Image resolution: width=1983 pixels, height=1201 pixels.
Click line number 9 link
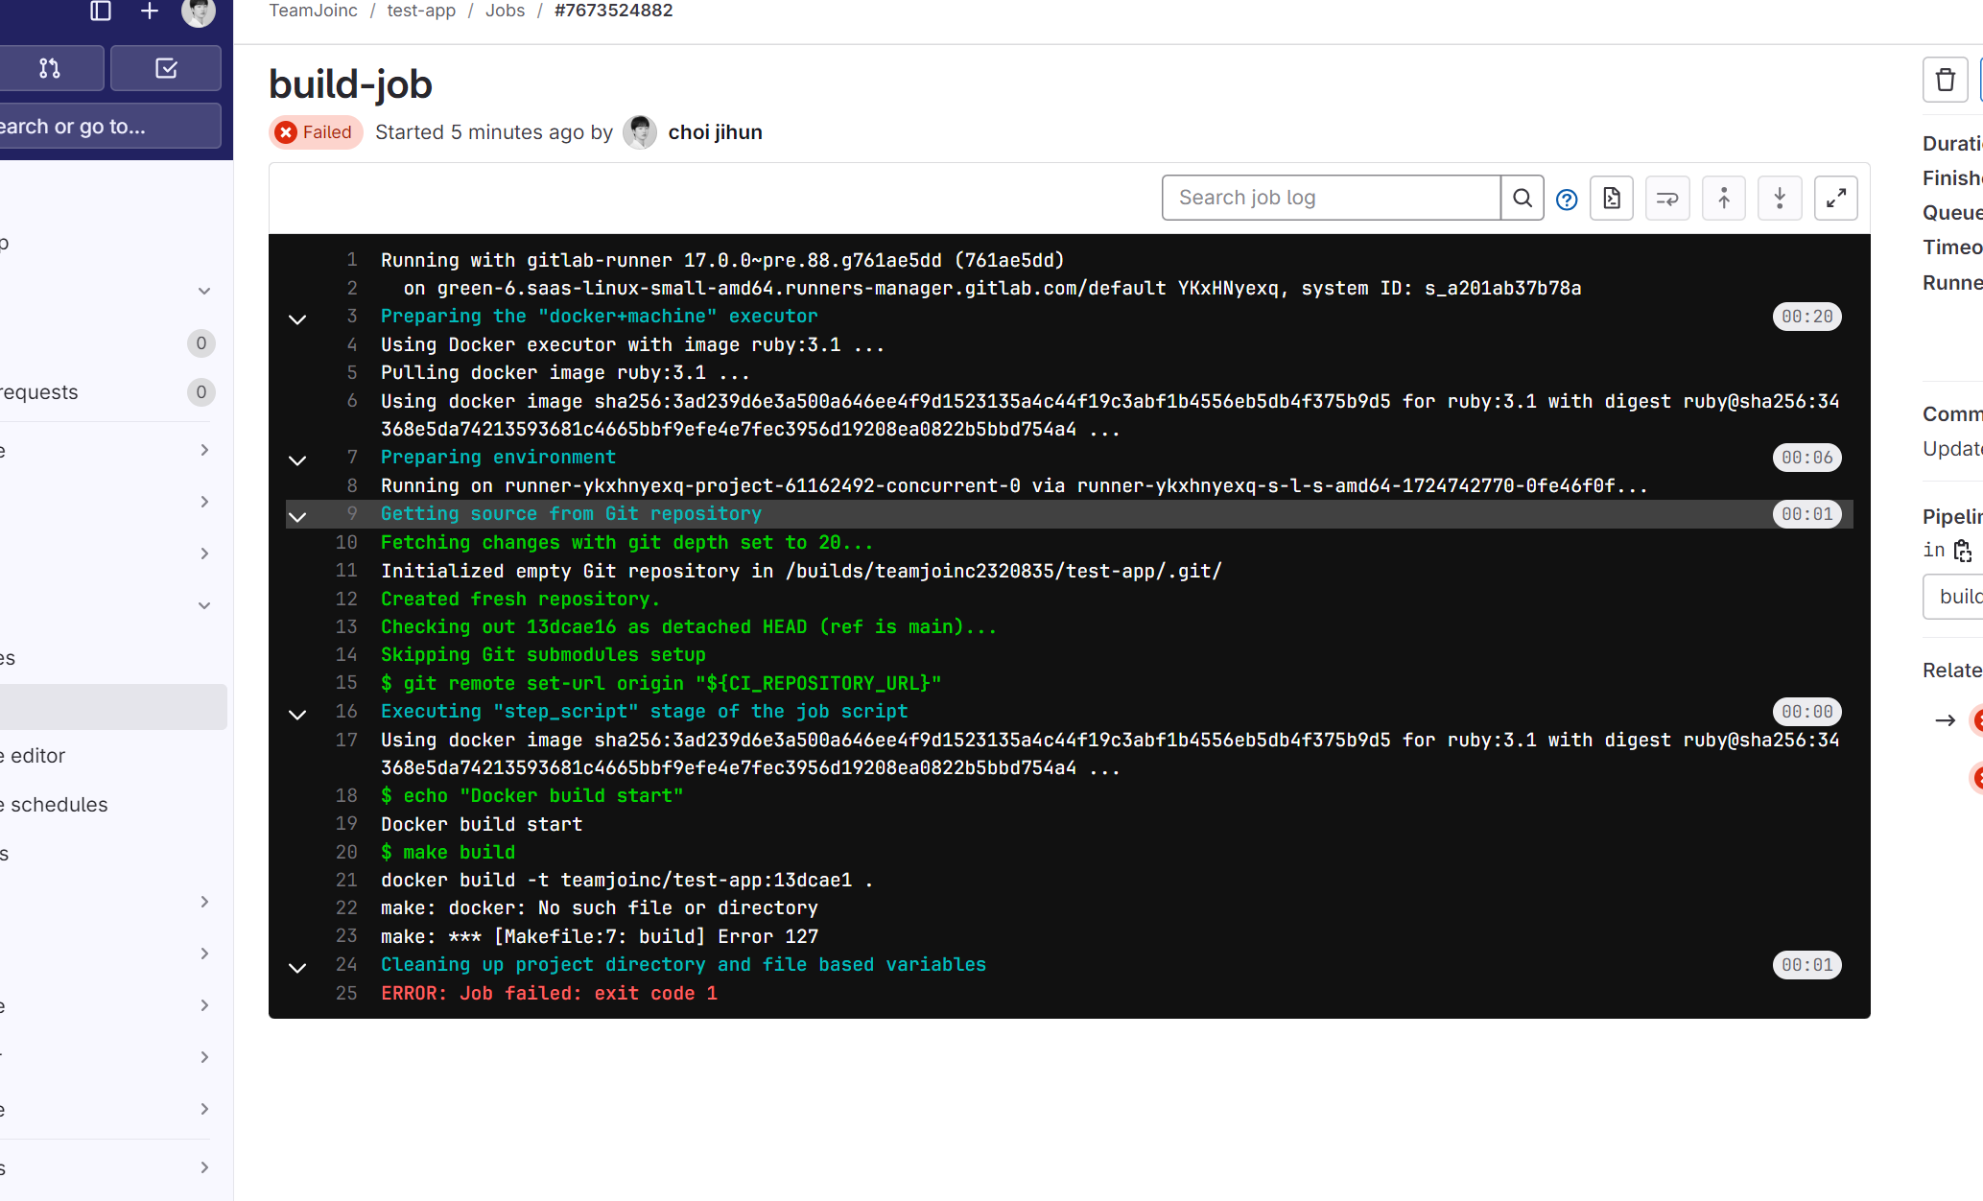pyautogui.click(x=352, y=514)
